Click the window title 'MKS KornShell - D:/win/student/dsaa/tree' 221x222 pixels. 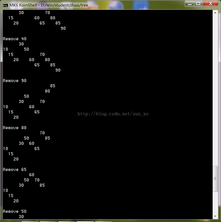[49, 5]
